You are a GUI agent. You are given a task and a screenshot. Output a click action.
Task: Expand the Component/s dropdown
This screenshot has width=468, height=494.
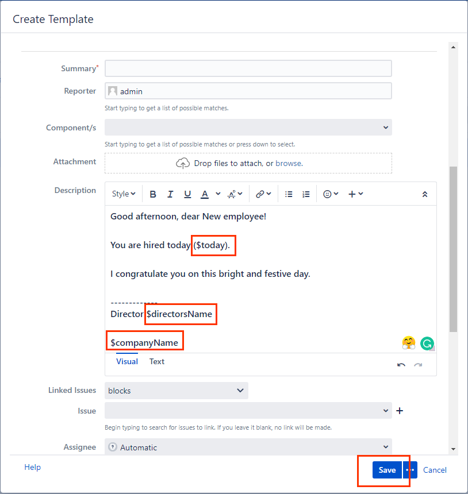click(x=248, y=128)
